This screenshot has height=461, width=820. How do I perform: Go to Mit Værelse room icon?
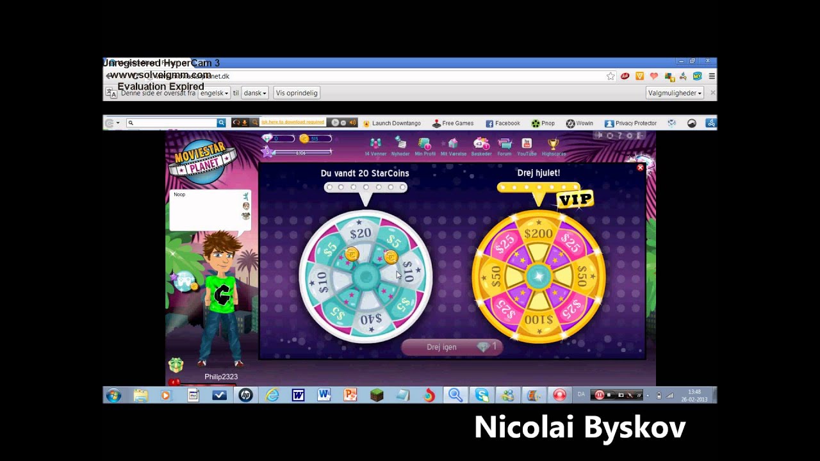pos(453,147)
